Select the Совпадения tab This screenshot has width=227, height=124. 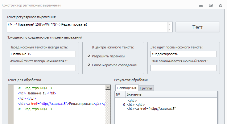(x=126, y=88)
